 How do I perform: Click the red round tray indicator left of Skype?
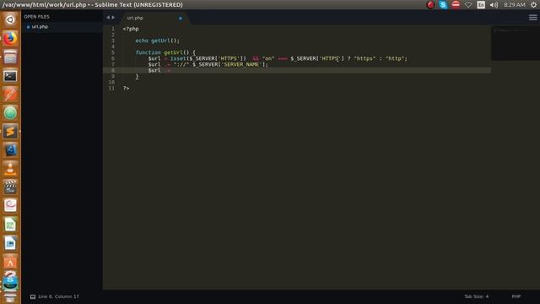[x=430, y=5]
